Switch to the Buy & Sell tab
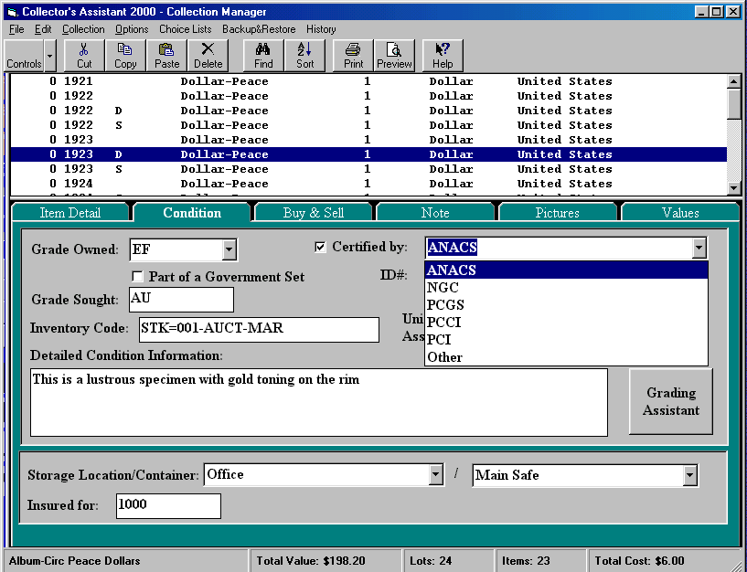The width and height of the screenshot is (747, 572). coord(314,212)
